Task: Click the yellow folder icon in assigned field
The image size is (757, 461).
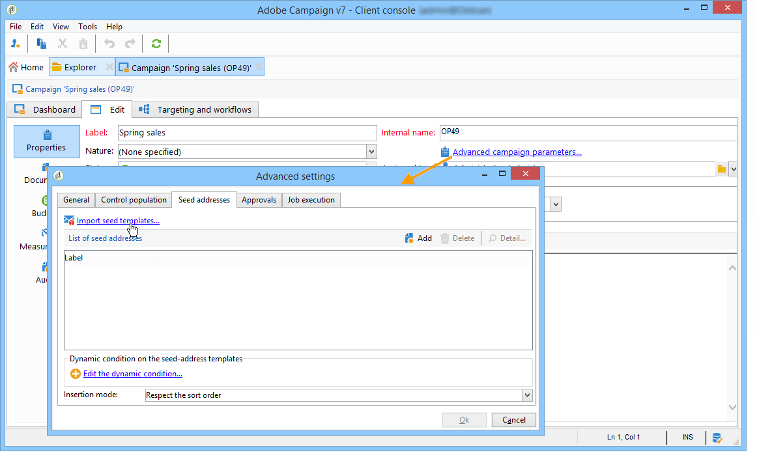Action: click(x=722, y=169)
